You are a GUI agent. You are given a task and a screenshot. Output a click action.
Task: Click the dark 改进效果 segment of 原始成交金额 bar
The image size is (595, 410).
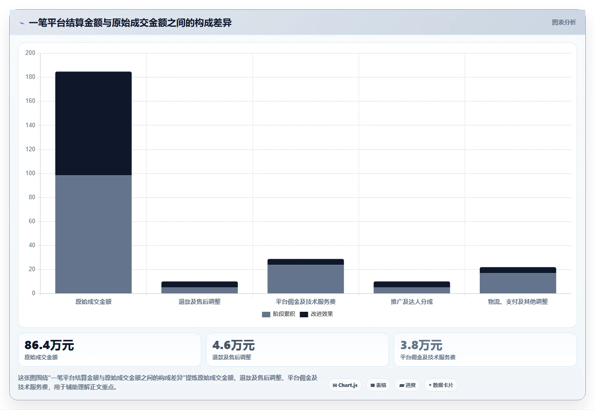(x=94, y=124)
